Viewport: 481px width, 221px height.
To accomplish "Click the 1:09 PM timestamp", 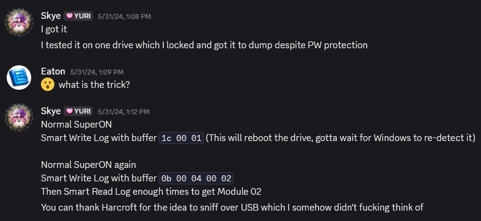I will tap(97, 72).
